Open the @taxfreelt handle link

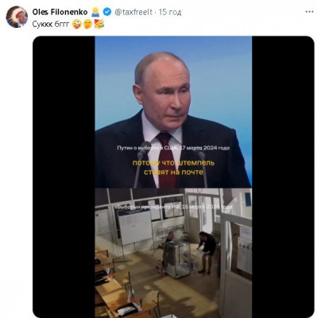click(x=133, y=12)
